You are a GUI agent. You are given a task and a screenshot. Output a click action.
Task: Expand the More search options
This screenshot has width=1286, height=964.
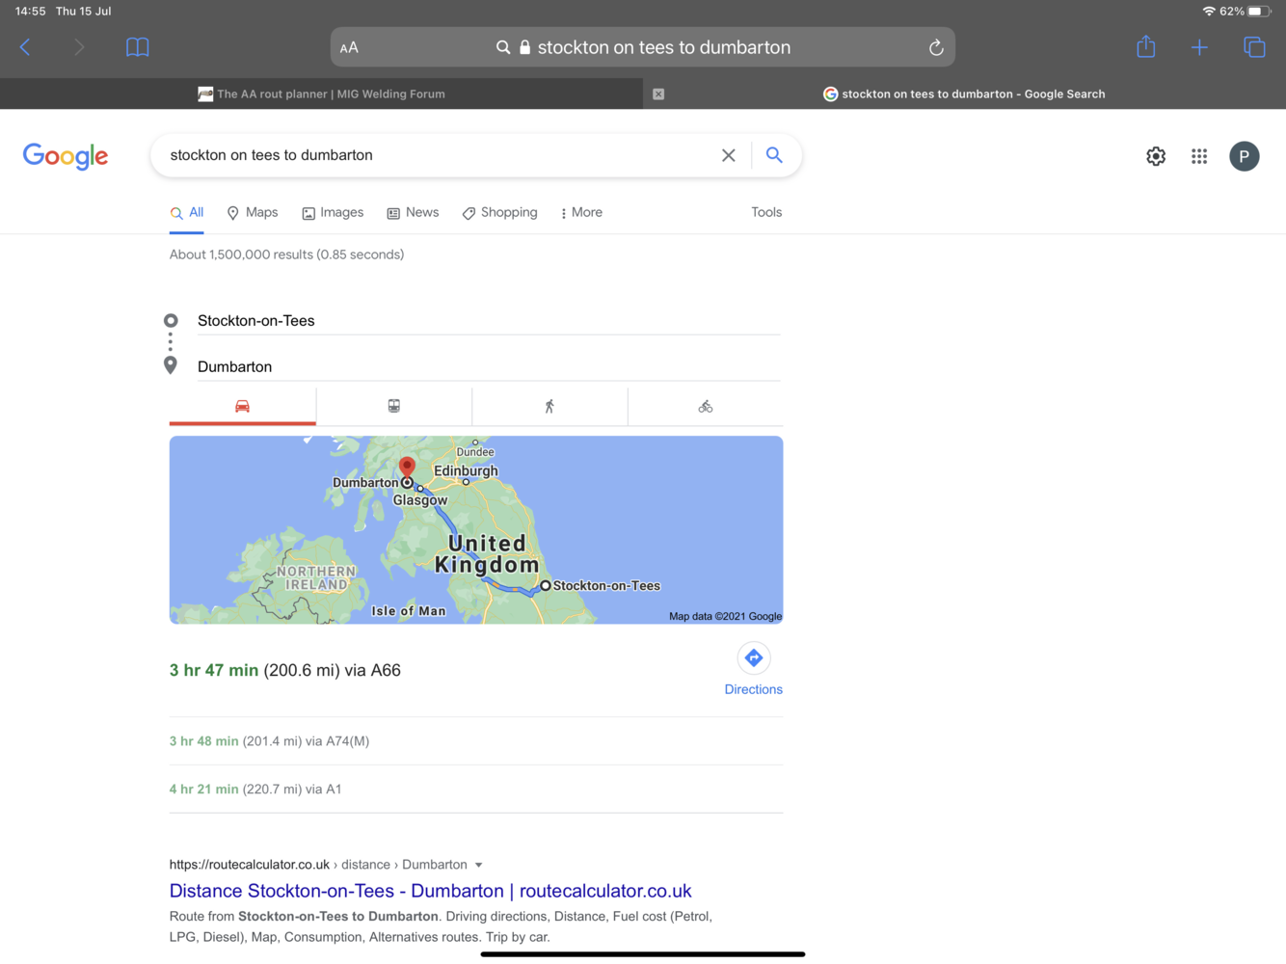pyautogui.click(x=581, y=213)
